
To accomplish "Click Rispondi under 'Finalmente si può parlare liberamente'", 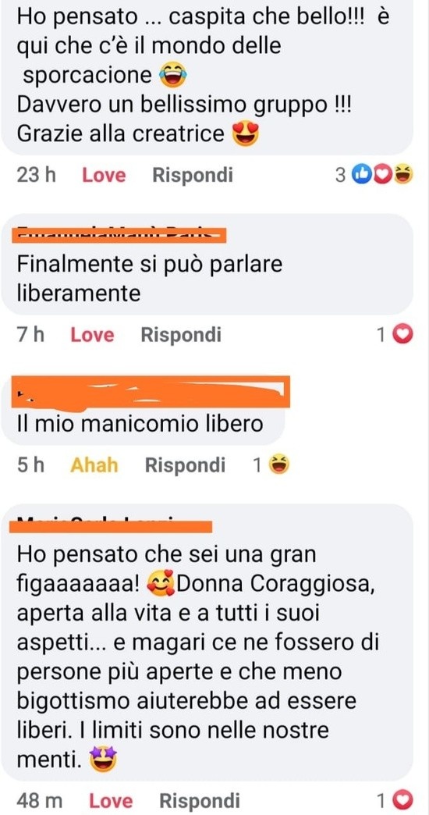I will click(x=181, y=335).
